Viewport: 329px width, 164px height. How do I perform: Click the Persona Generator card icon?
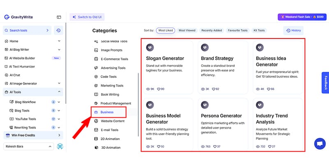[x=205, y=105]
